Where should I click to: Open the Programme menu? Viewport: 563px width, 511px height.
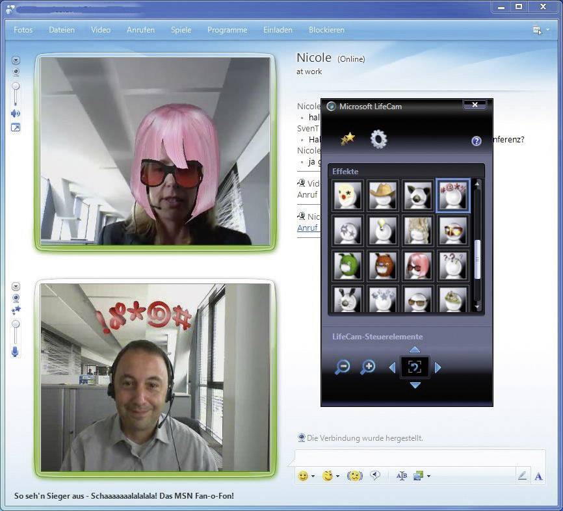[226, 29]
